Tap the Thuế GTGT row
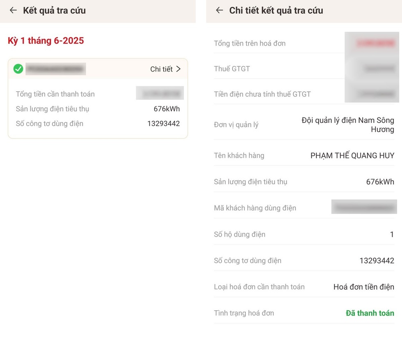This screenshot has width=402, height=364. point(304,69)
